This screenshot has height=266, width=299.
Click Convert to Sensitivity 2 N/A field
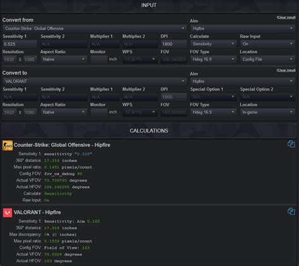tap(64, 97)
